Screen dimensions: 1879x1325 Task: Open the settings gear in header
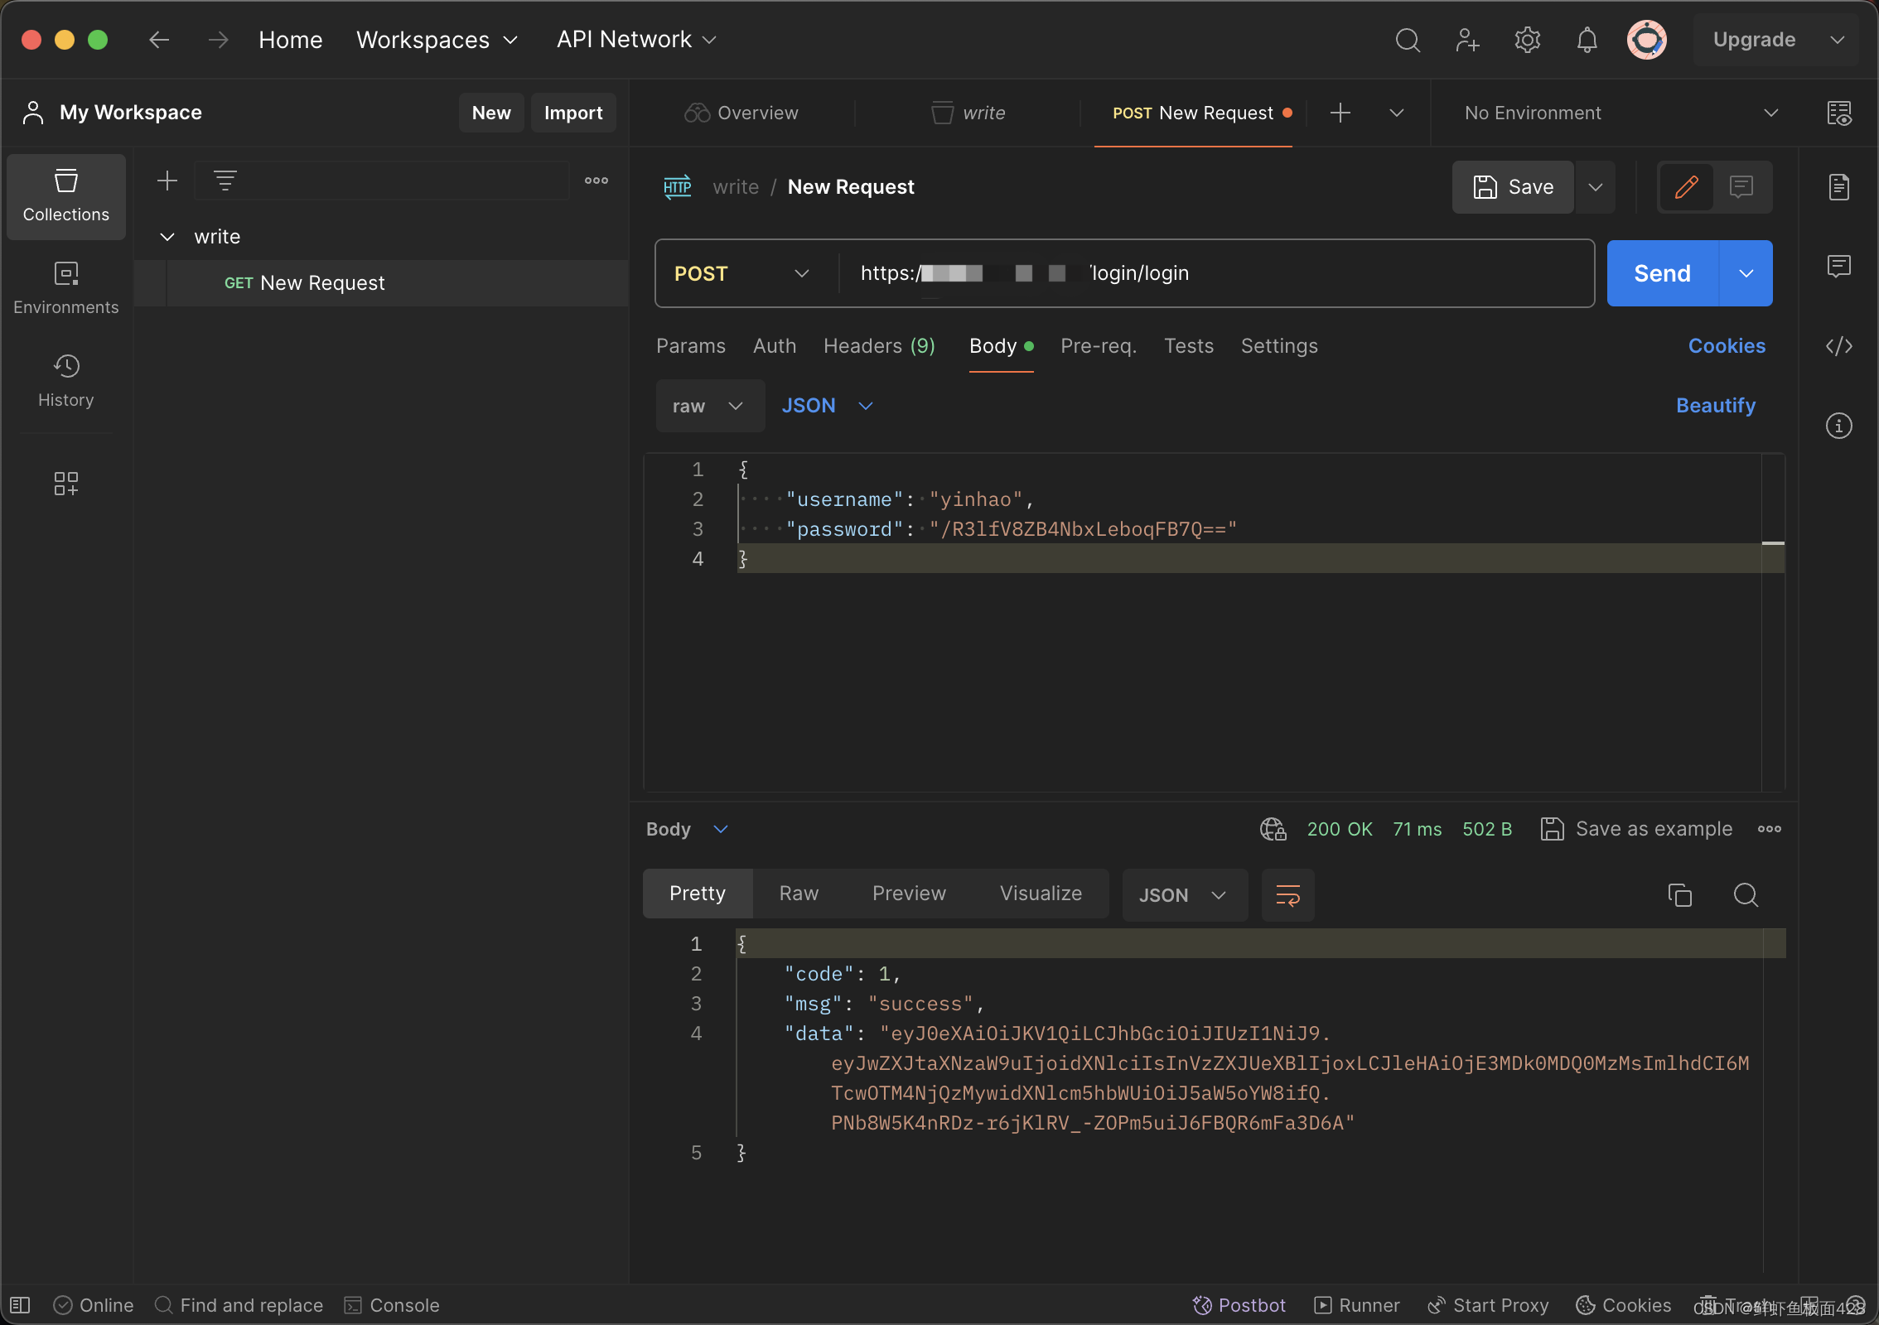pyautogui.click(x=1527, y=40)
